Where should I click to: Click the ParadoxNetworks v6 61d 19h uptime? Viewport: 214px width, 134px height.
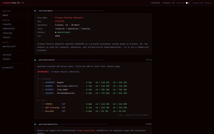[x=120, y=93]
